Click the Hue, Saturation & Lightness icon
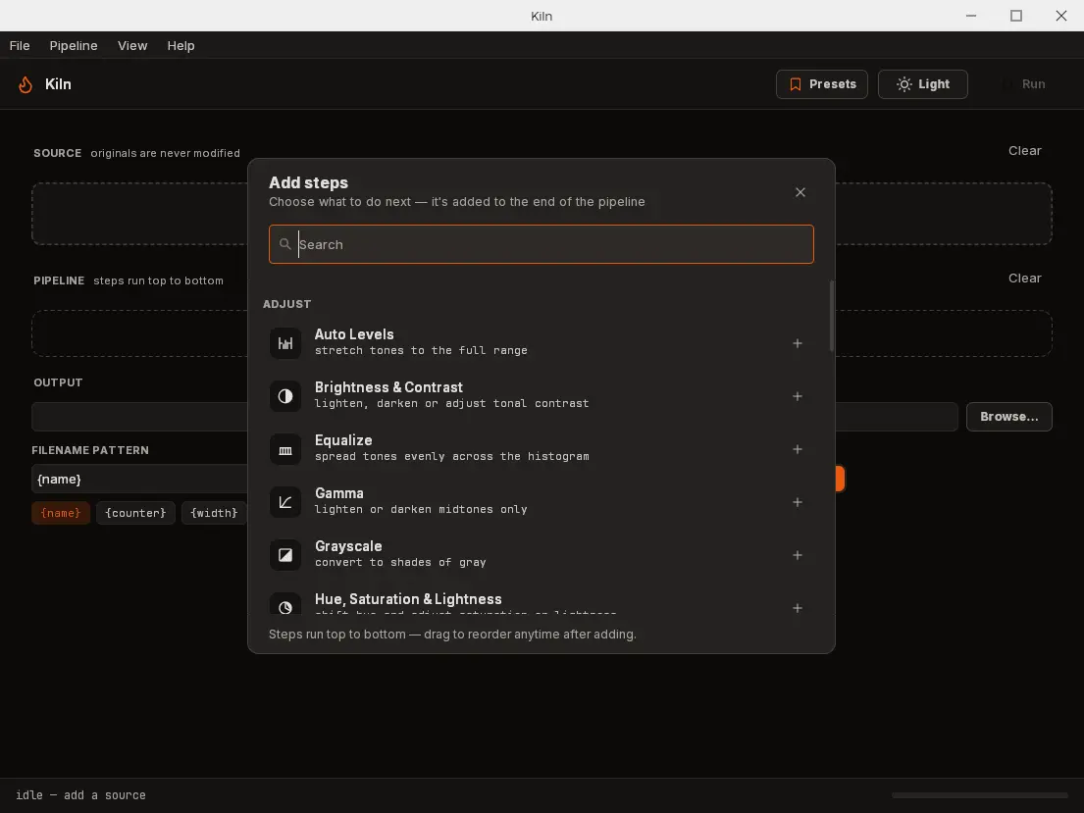Screen dimensions: 1084x813 tap(285, 605)
